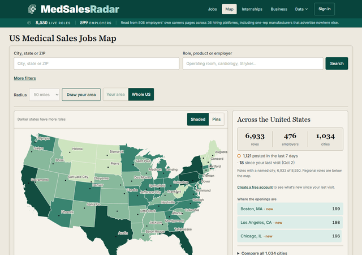362x255 pixels.
Task: Click the Sacramento city label
Action: click(x=40, y=180)
